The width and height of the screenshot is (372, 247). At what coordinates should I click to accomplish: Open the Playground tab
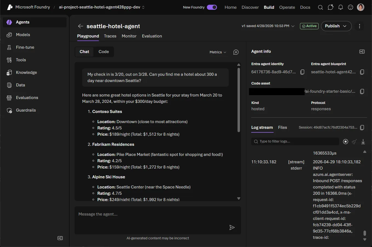point(88,36)
